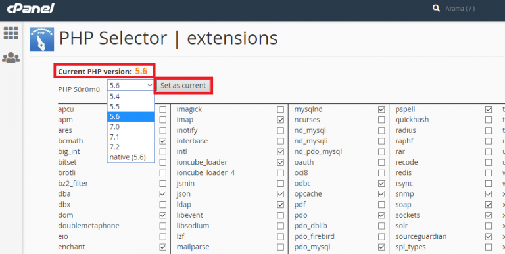Select version 7.1 from list
This screenshot has width=505, height=254.
click(x=131, y=137)
